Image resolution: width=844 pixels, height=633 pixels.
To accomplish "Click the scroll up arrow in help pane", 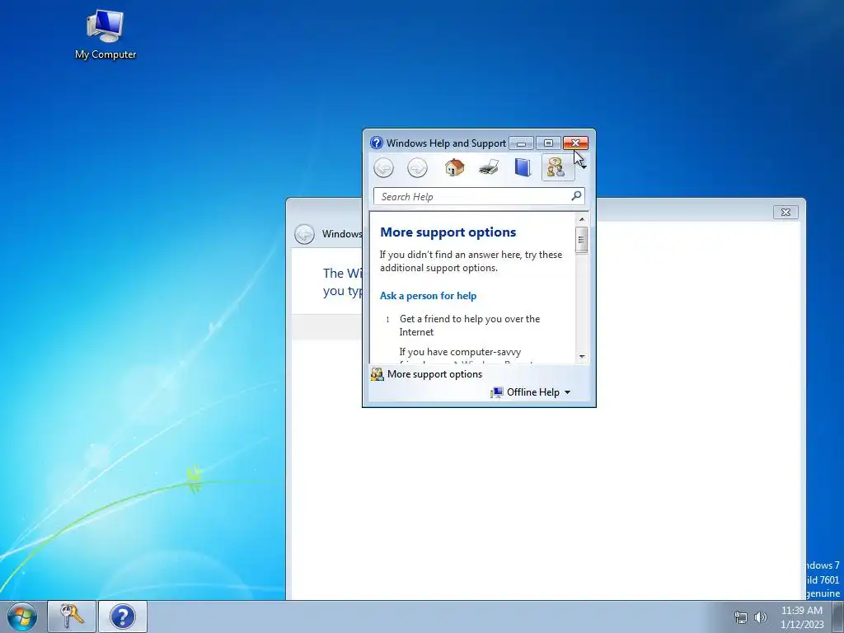I will point(581,219).
